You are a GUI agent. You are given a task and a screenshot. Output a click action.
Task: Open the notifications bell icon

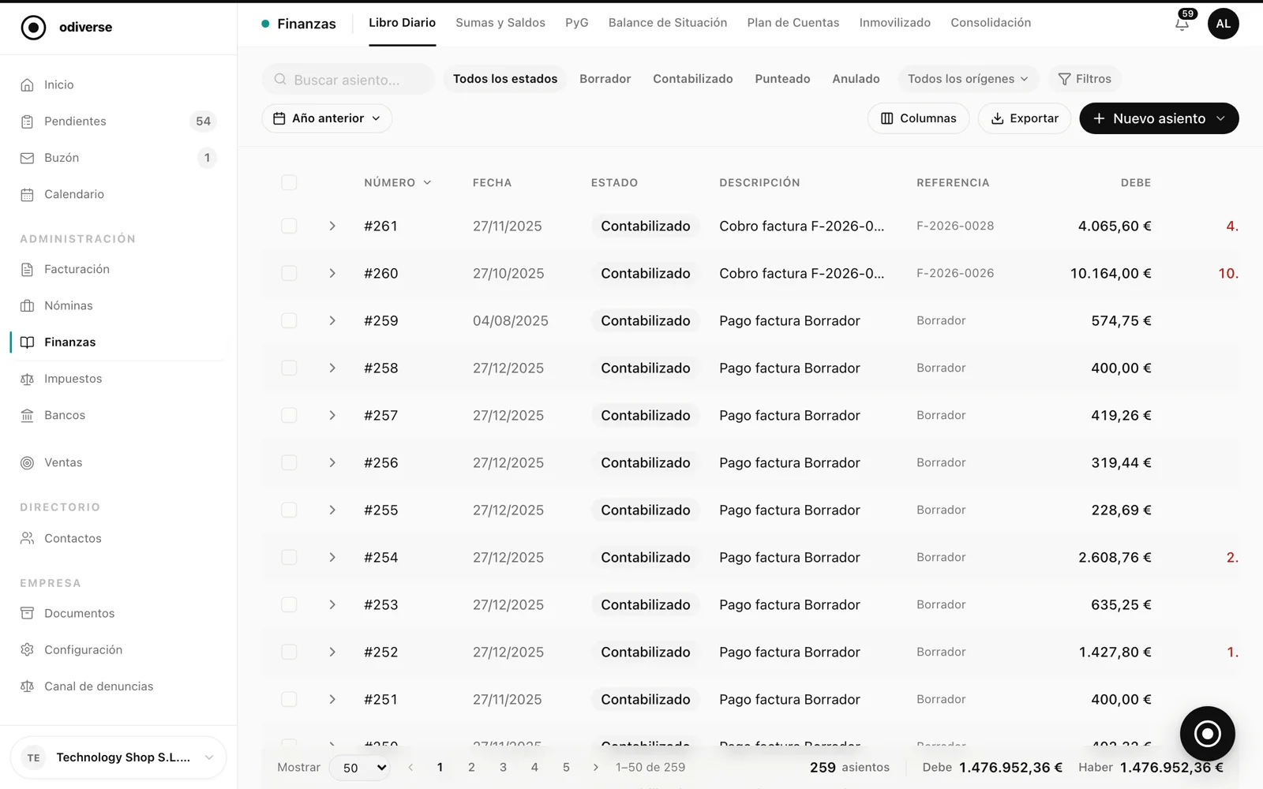tap(1182, 24)
